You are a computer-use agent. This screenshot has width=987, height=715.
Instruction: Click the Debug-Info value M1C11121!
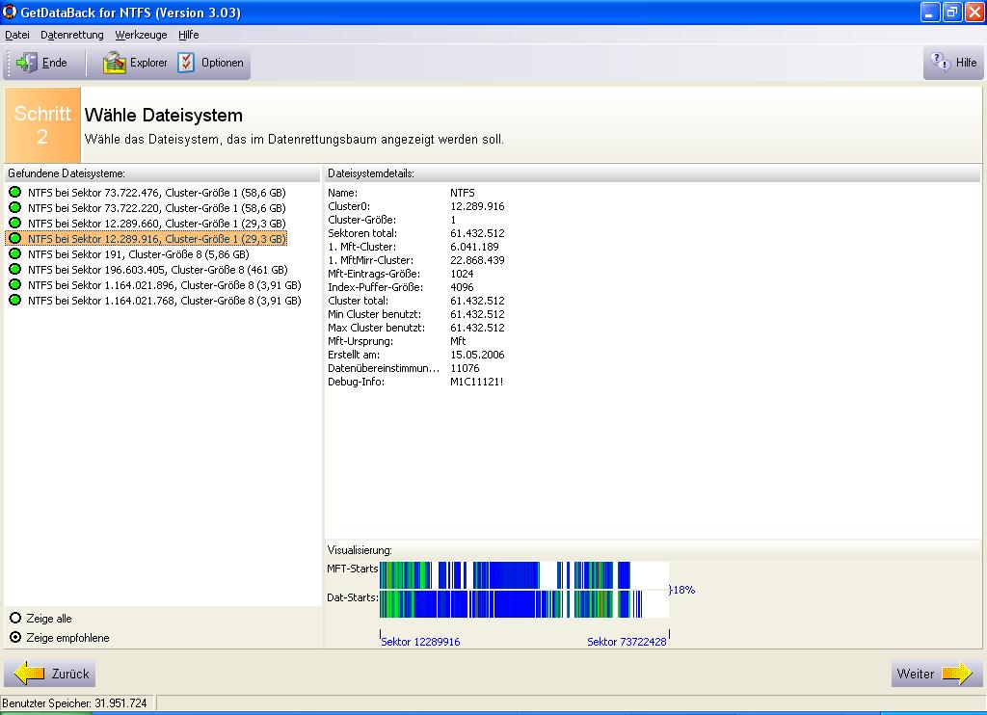point(476,382)
